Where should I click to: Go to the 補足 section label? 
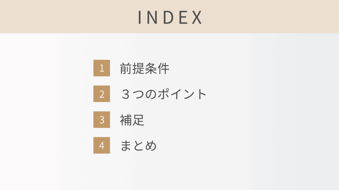tap(132, 120)
